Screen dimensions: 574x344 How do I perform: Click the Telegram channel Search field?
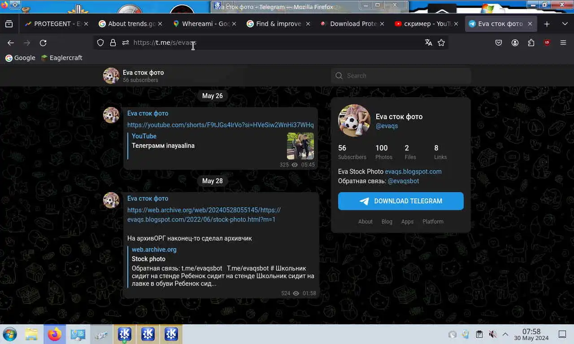401,76
